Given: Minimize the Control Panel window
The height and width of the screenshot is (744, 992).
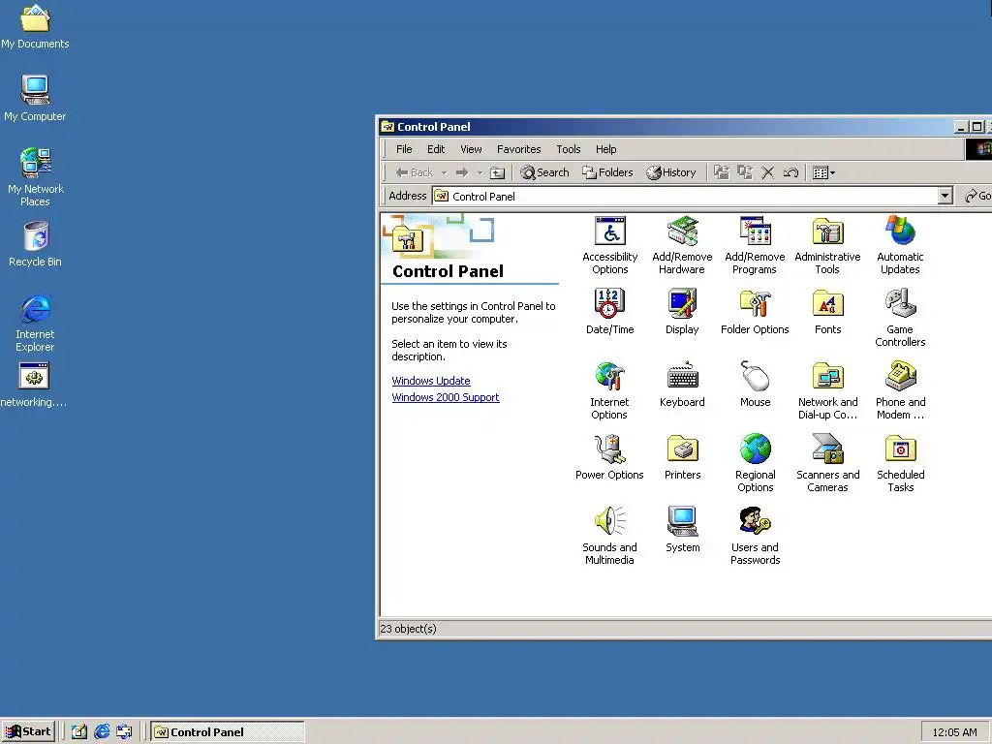Looking at the screenshot, I should pos(961,127).
